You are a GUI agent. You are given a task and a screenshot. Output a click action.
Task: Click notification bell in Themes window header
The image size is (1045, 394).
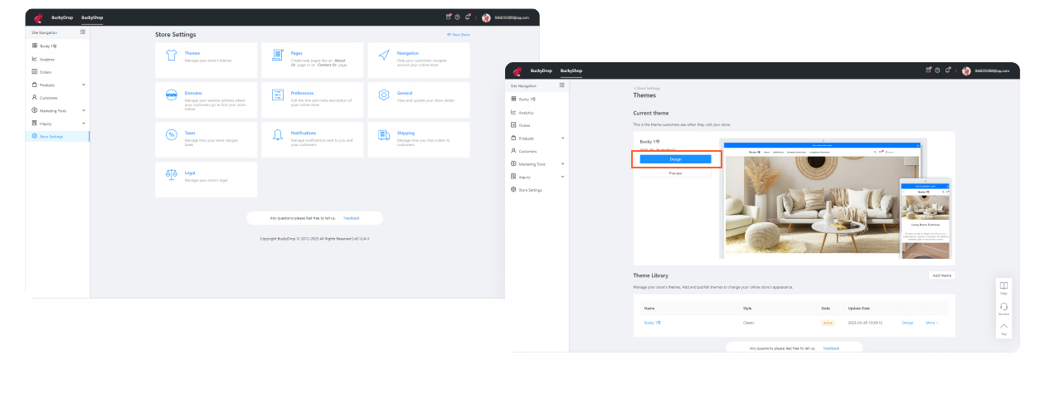948,70
